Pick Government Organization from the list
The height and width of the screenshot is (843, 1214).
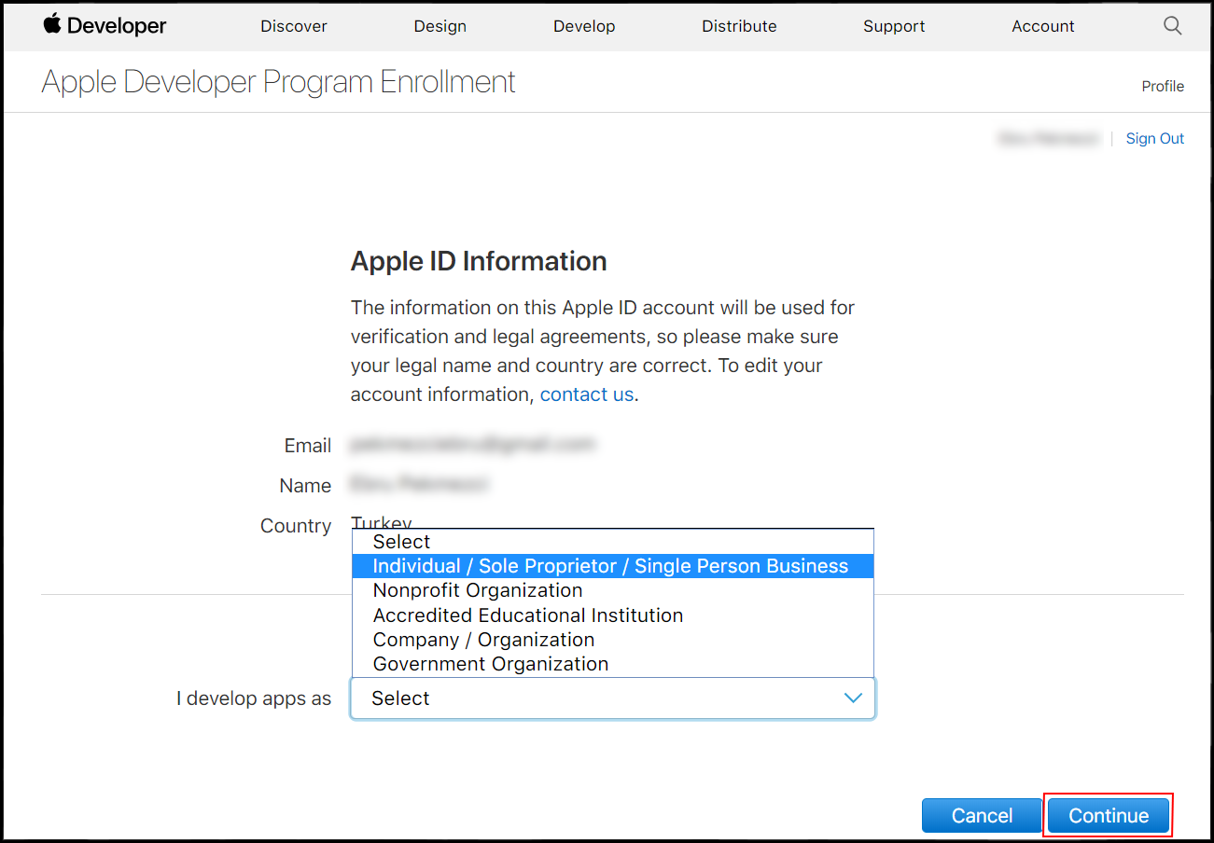coord(612,664)
